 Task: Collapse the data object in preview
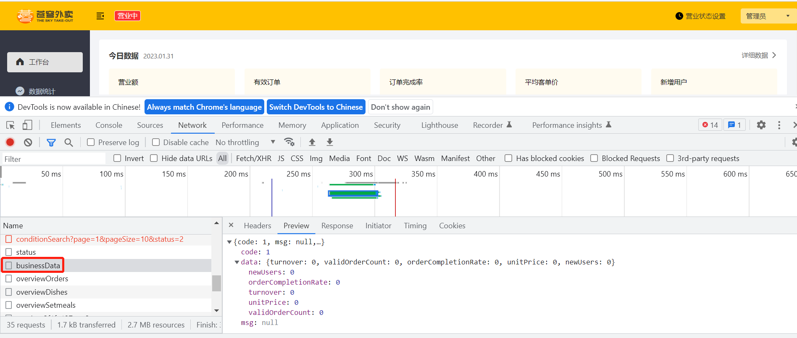coord(237,262)
